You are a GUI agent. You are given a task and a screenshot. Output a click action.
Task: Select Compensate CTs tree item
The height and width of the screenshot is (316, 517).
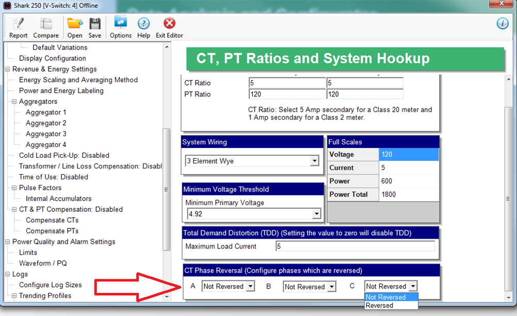click(x=52, y=220)
